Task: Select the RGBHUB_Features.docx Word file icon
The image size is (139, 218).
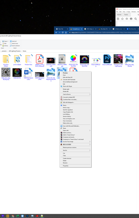Action: pos(28,72)
